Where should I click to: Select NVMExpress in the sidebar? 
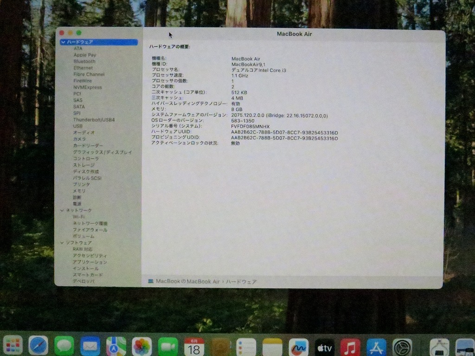click(x=88, y=87)
